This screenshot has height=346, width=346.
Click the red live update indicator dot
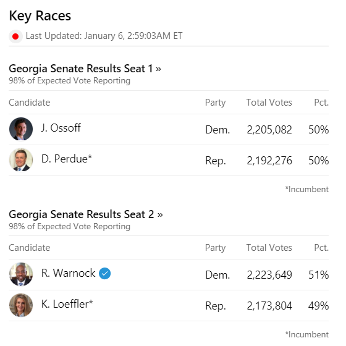[x=15, y=36]
